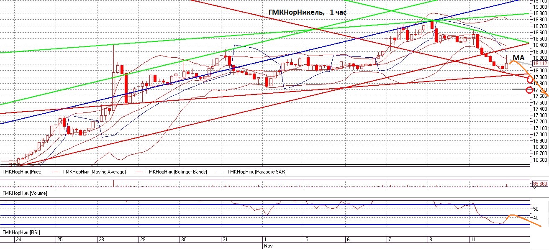Click the 18 900 price axis label
This screenshot has width=549, height=250.
coord(540,13)
